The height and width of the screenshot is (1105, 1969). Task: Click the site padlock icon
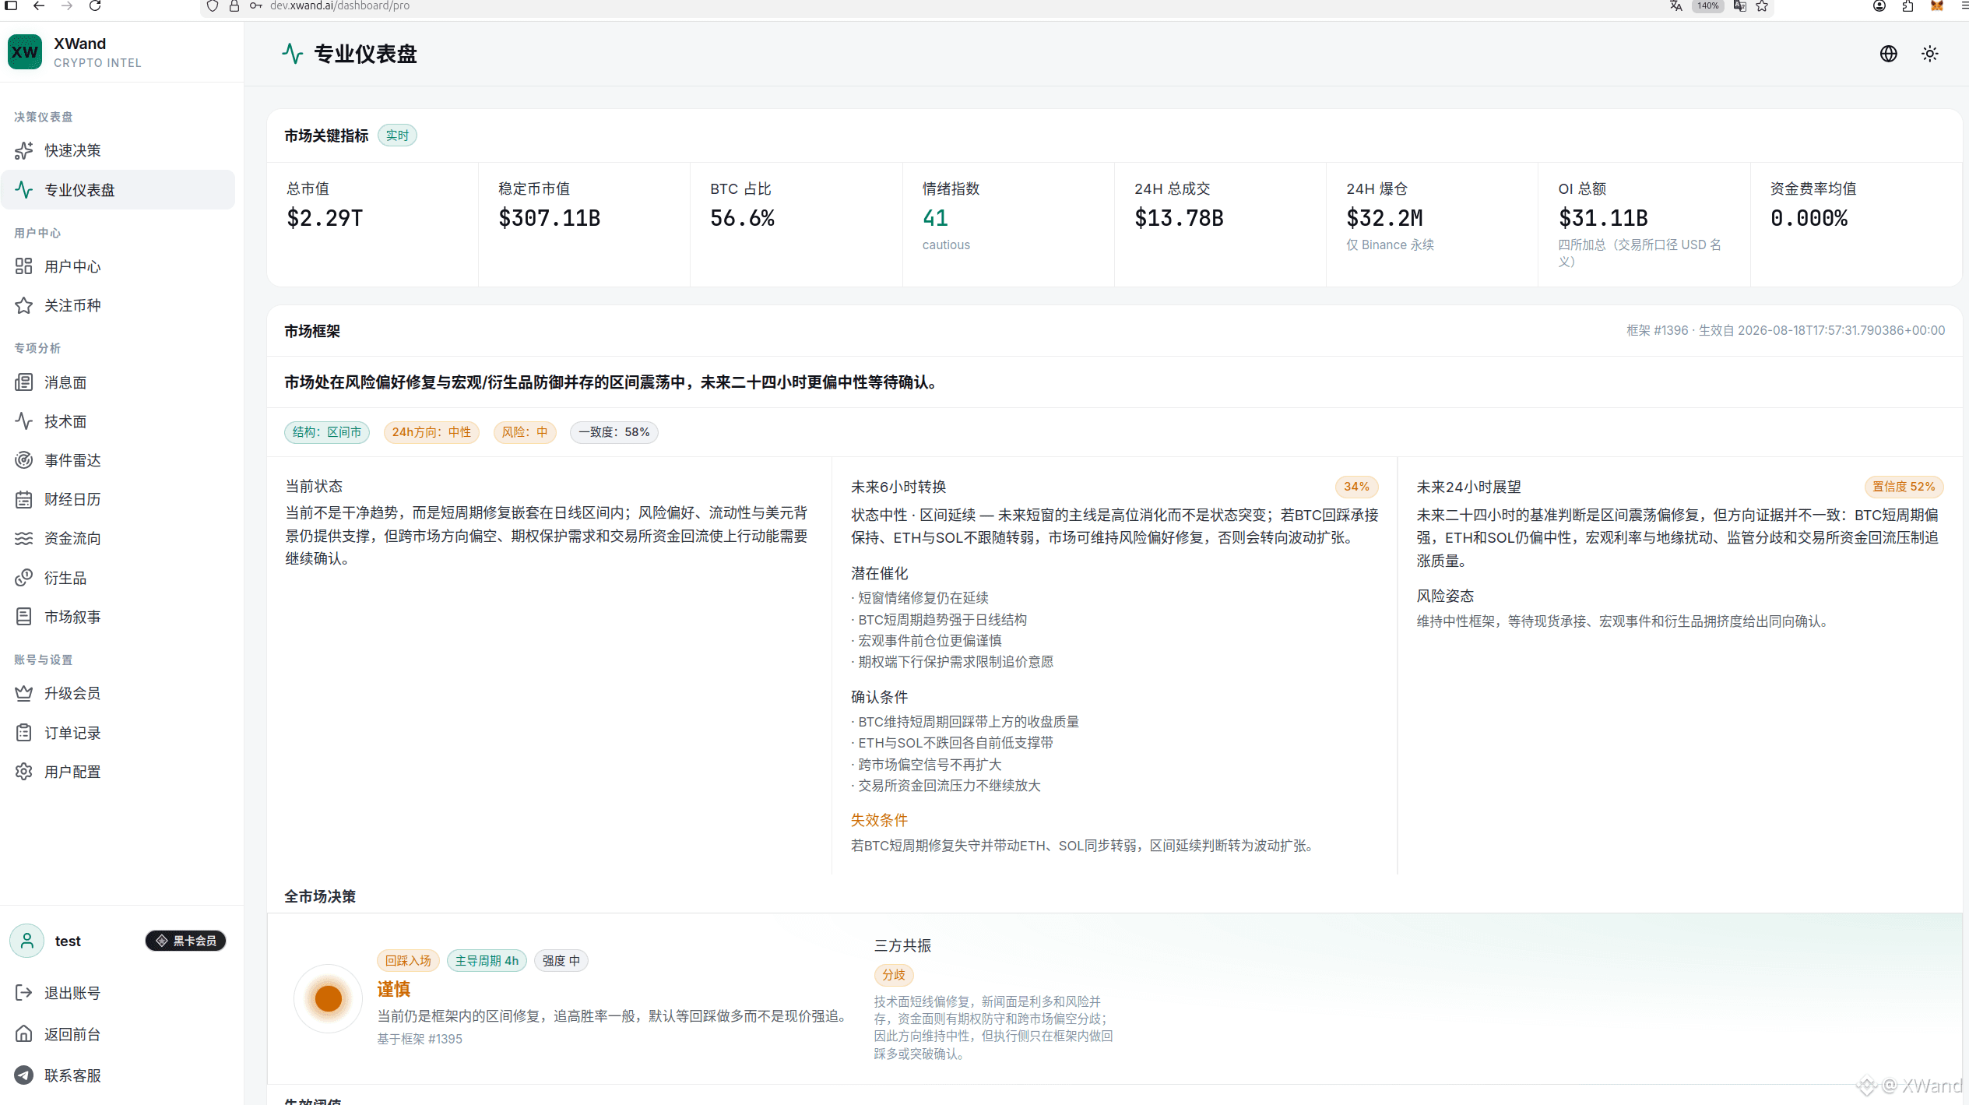coord(234,6)
